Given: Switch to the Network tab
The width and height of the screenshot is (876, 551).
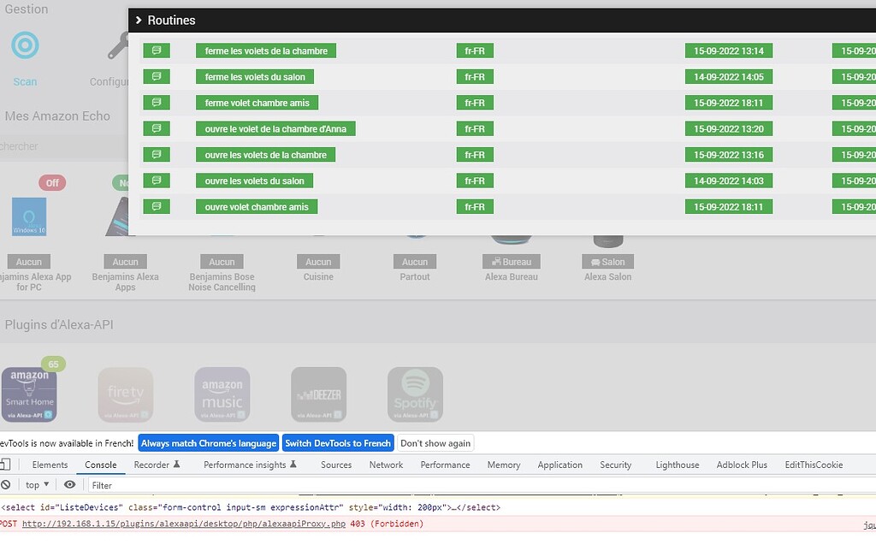Looking at the screenshot, I should 386,465.
